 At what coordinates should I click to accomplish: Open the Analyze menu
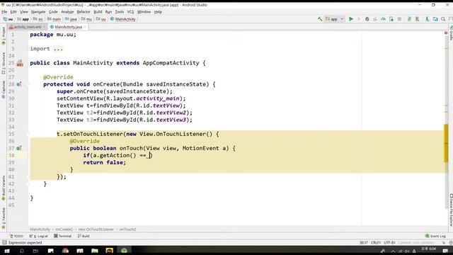[67, 12]
